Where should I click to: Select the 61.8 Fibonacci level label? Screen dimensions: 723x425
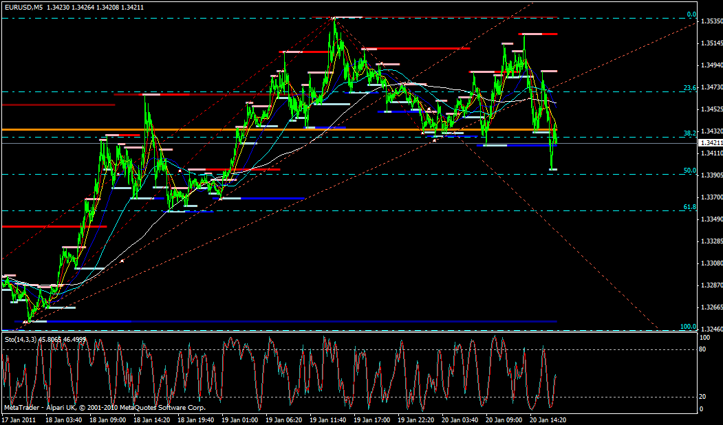[x=690, y=207]
